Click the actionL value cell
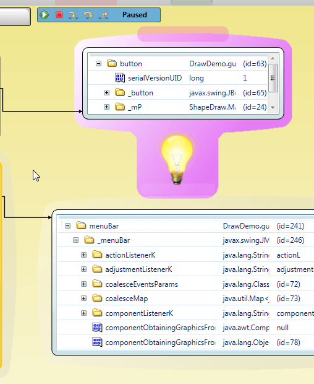Screen dimensions: 314x384 [x=288, y=255]
